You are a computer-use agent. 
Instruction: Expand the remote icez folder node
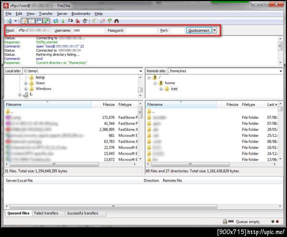coord(161,89)
